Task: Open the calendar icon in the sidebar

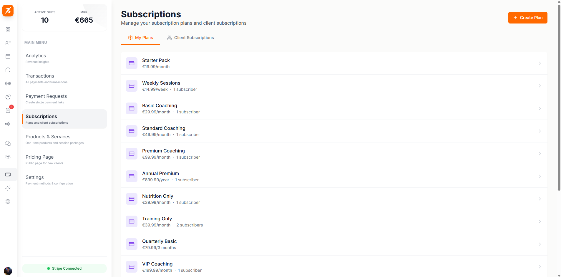Action: tap(8, 56)
